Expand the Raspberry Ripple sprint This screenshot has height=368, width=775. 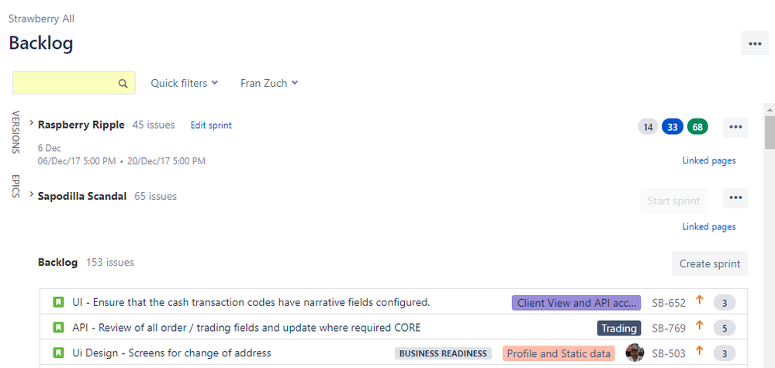pos(32,123)
